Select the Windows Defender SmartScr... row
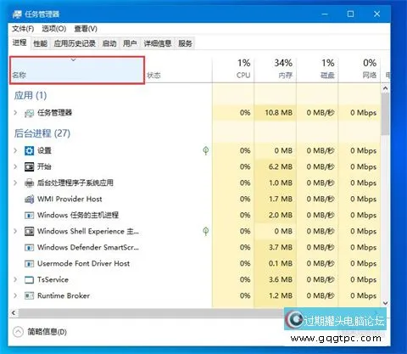Image resolution: width=407 pixels, height=354 pixels. click(195, 248)
